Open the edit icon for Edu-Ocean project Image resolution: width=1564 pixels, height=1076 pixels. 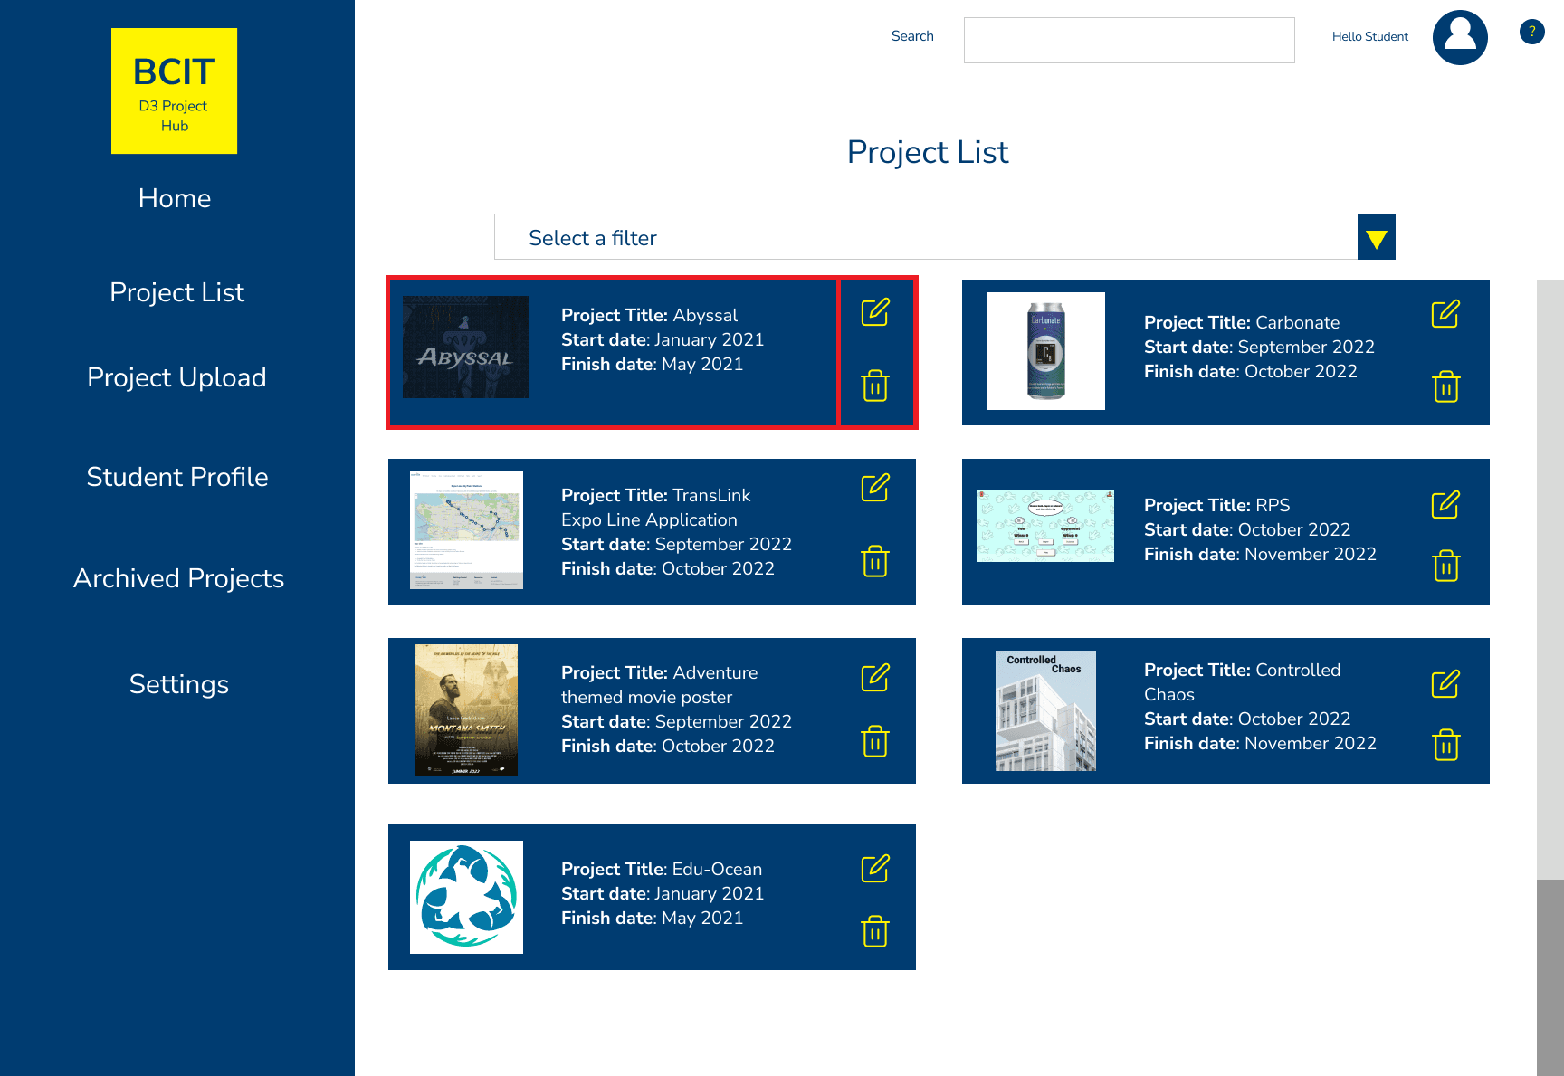(x=874, y=870)
